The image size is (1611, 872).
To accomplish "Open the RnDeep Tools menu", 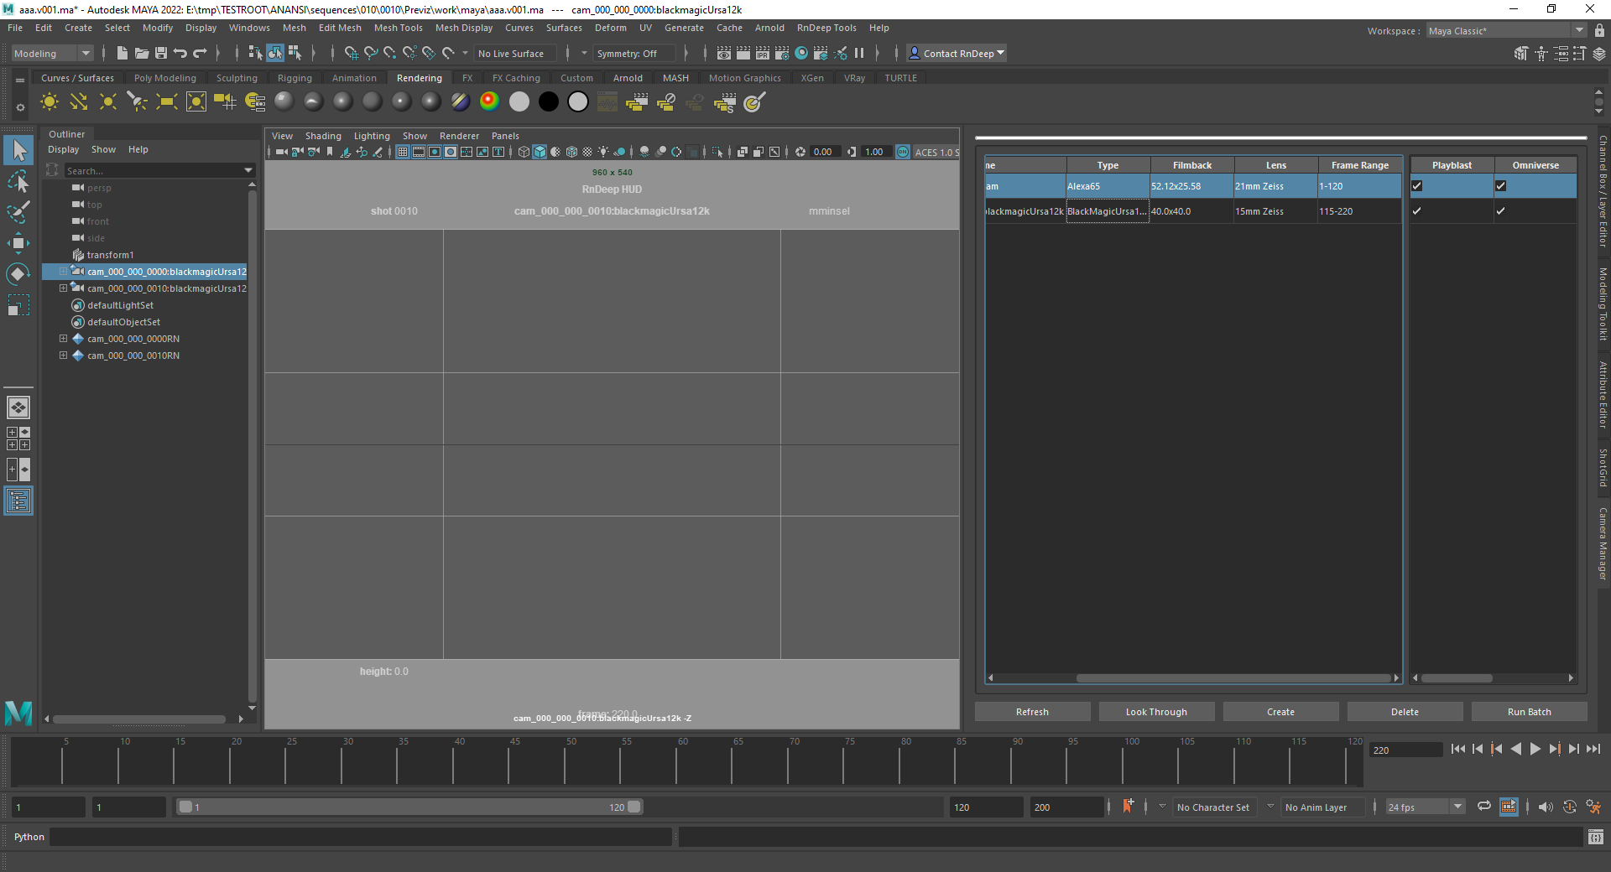I will click(826, 28).
